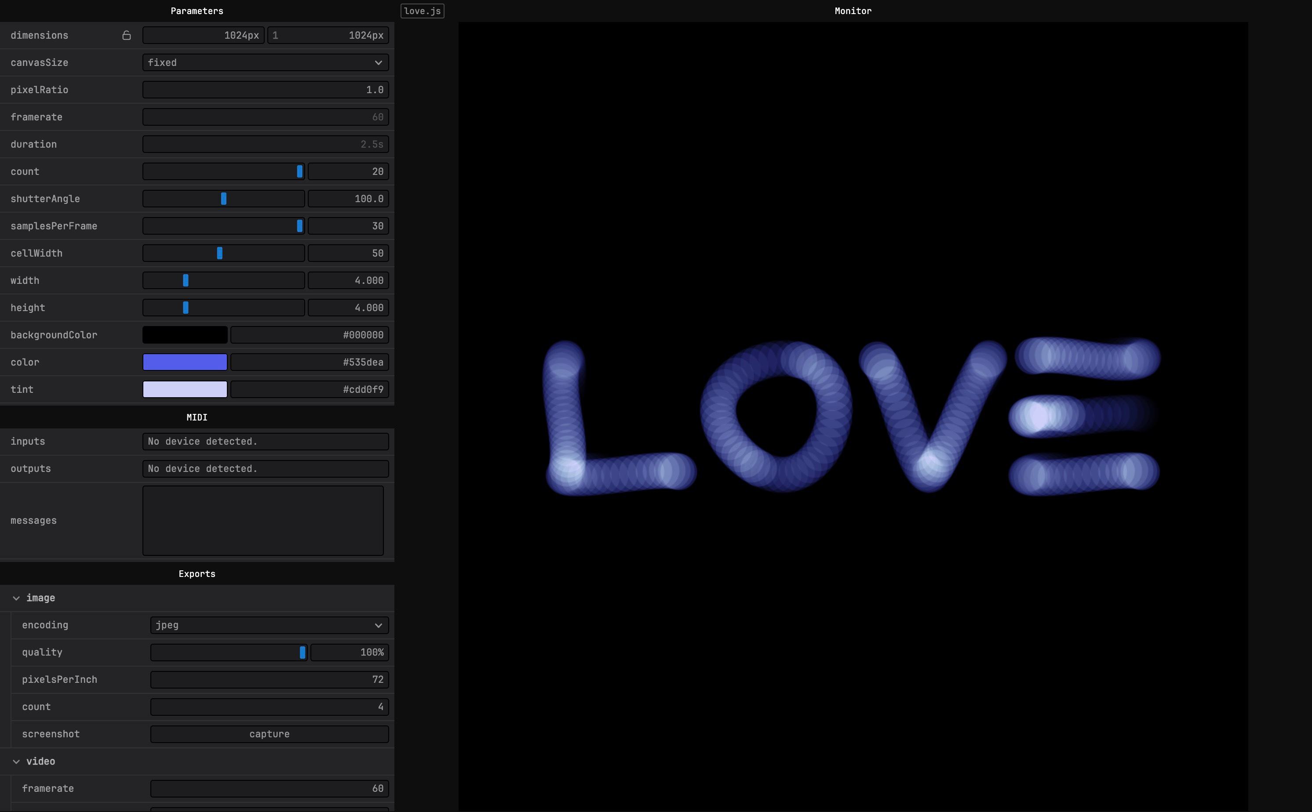Click the capture screenshot button
This screenshot has height=812, width=1312.
click(269, 734)
